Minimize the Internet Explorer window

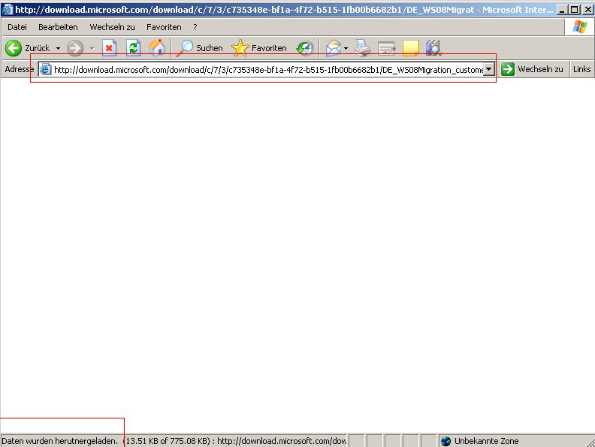pos(563,10)
